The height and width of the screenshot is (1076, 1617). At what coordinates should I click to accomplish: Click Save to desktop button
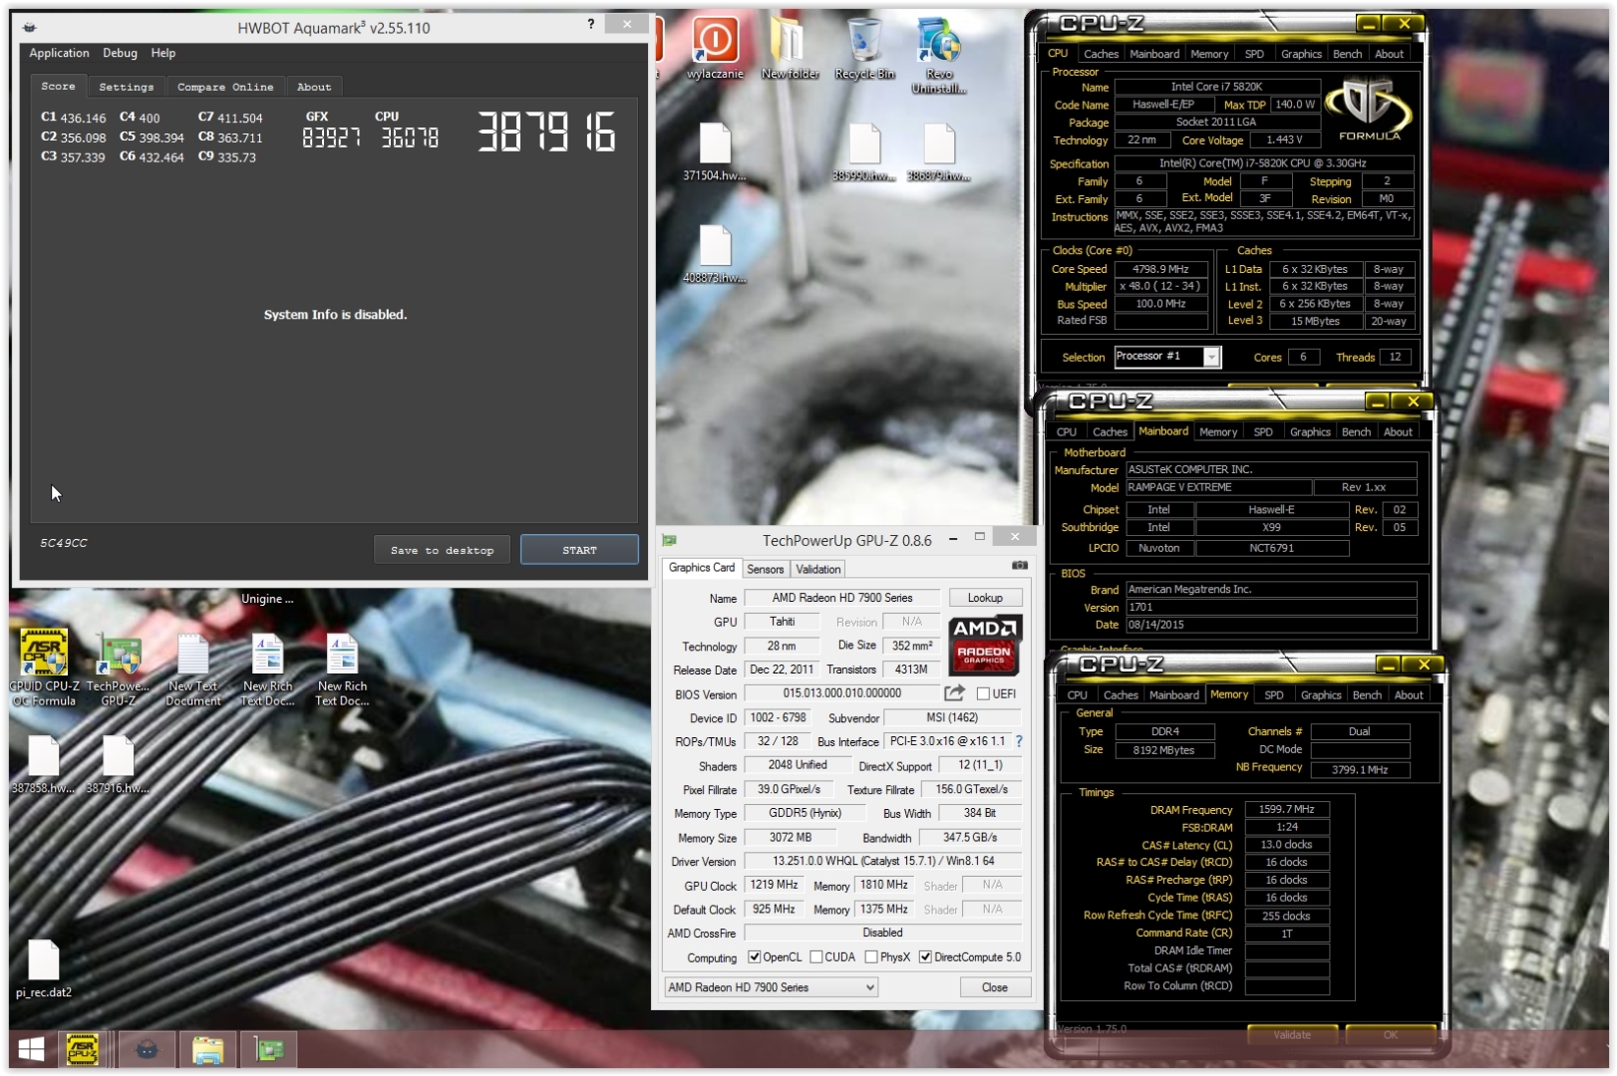click(x=442, y=549)
